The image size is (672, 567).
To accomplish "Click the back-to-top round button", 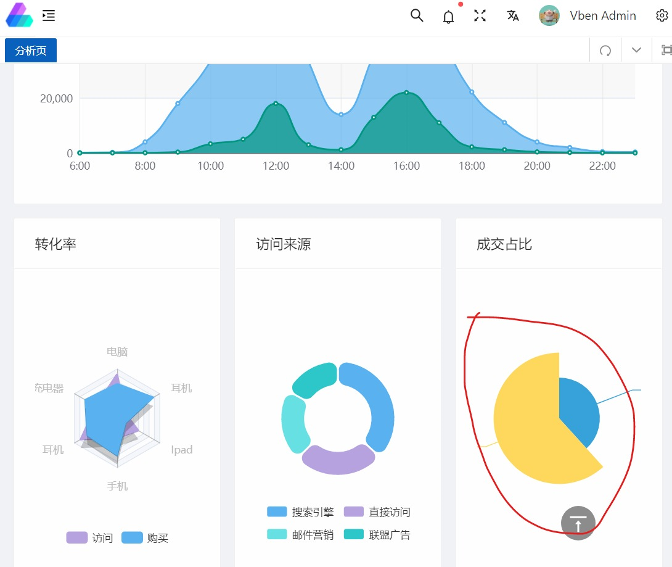I will pos(578,523).
